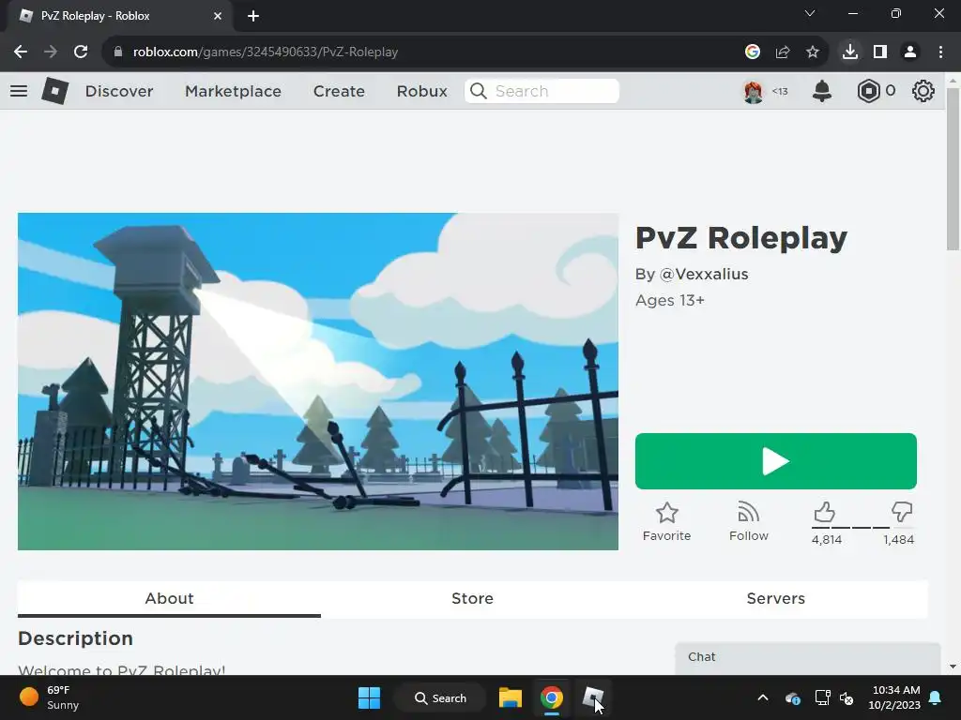Image resolution: width=961 pixels, height=720 pixels.
Task: Switch to the Servers tab
Action: [776, 598]
